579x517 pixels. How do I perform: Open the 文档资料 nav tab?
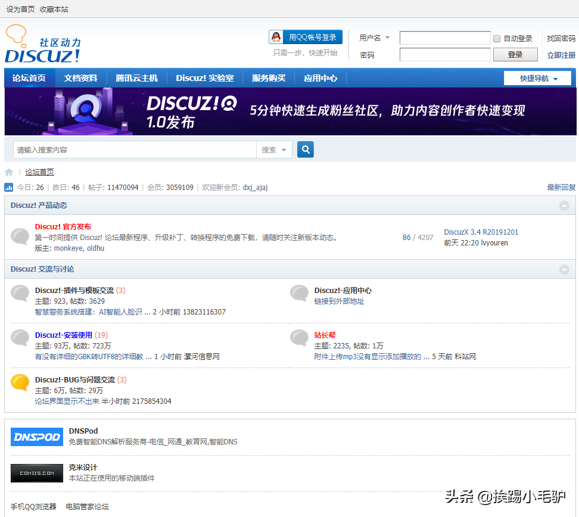80,78
